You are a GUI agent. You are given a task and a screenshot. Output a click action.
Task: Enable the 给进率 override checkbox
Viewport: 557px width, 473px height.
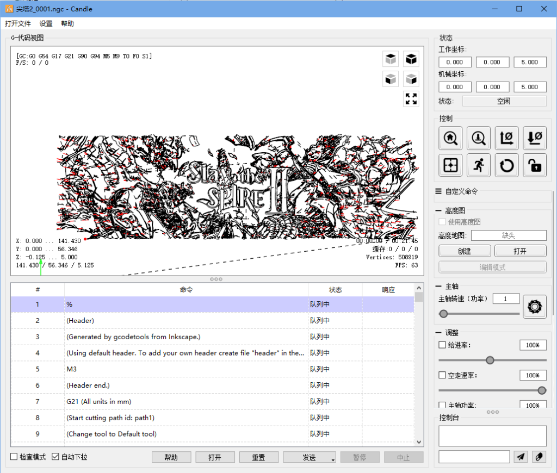(442, 345)
